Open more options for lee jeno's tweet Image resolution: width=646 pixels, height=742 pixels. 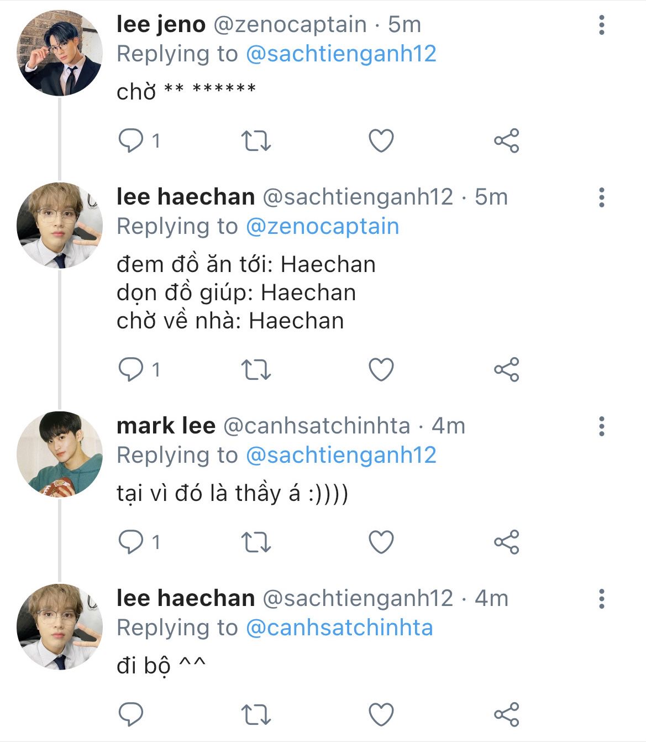tap(602, 25)
